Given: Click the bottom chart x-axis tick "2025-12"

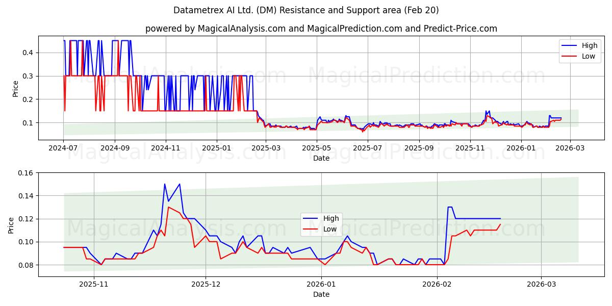Looking at the screenshot, I should point(206,284).
